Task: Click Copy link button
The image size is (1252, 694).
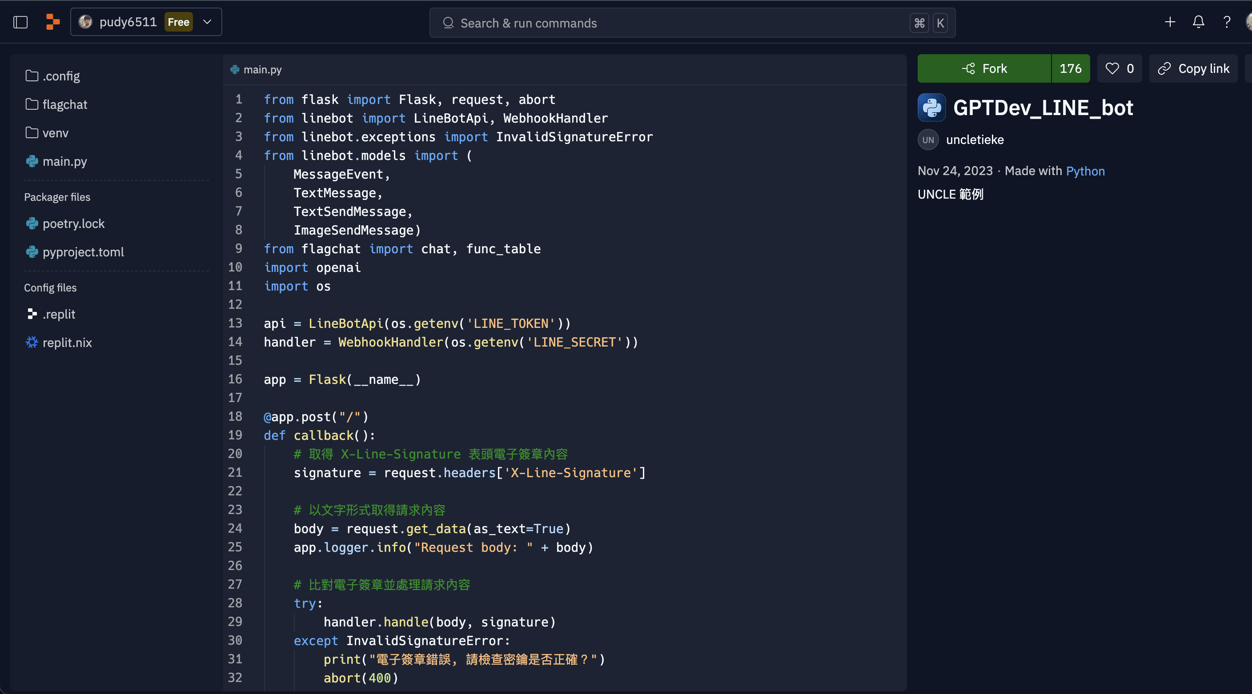Action: (1193, 68)
